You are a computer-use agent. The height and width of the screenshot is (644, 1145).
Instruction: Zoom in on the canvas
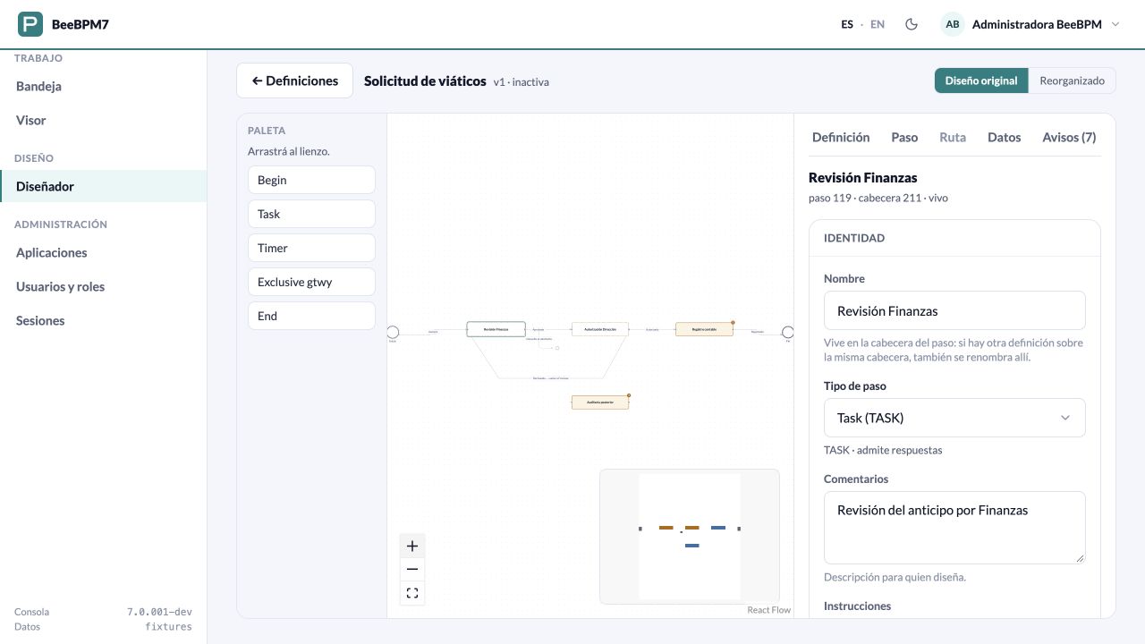point(412,546)
